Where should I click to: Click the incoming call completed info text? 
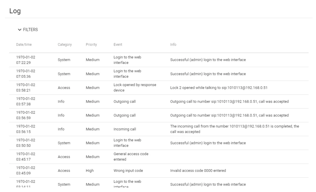pyautogui.click(x=235, y=129)
